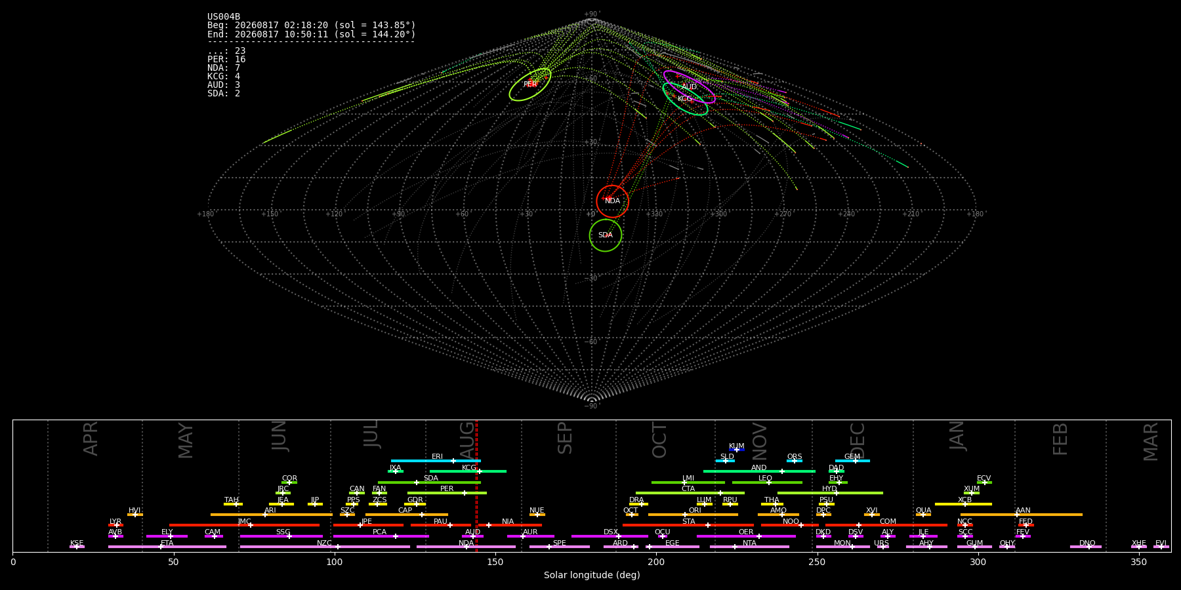Click the GEM shower bar in timeline

(x=852, y=461)
